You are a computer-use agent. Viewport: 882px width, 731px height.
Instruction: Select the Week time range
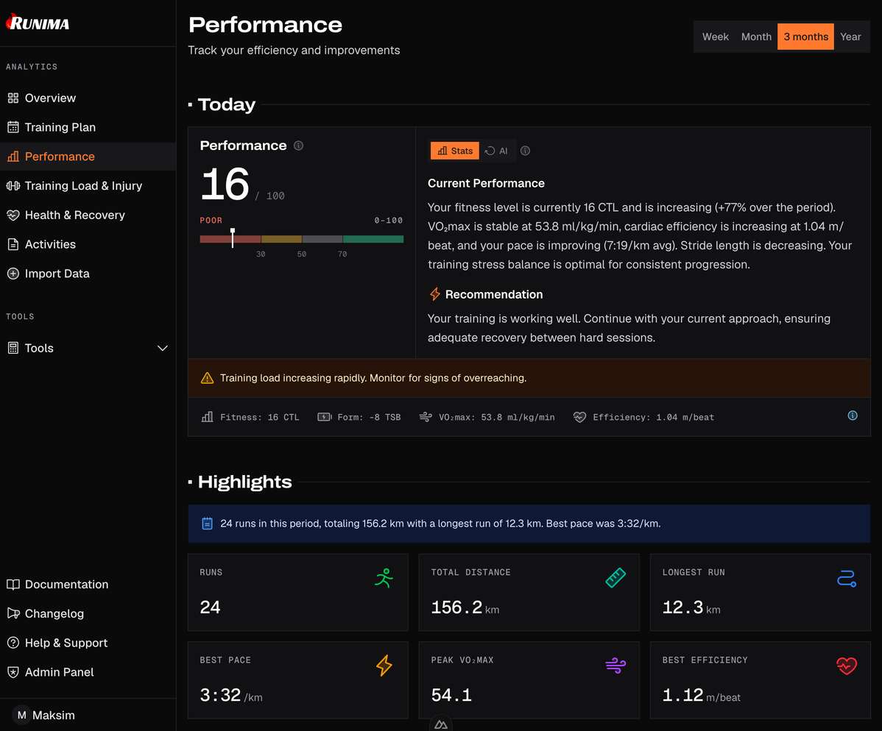click(715, 37)
